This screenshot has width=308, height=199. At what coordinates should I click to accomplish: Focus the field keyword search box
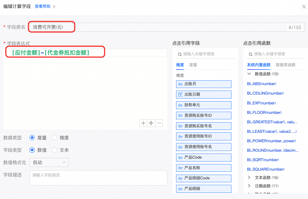coord(205,54)
